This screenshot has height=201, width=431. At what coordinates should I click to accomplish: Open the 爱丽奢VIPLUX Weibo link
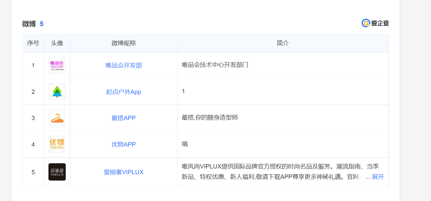(x=124, y=172)
